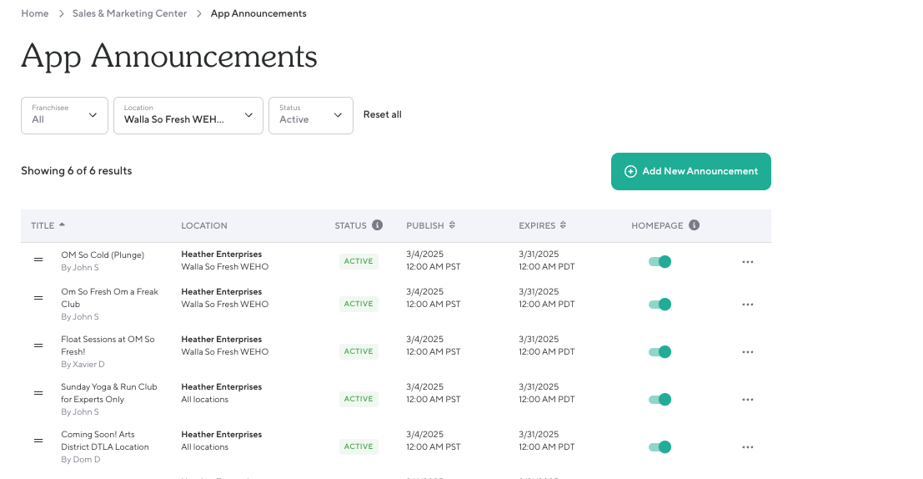The image size is (923, 479).
Task: Open three-dot menu for Float Sessions row
Action: (747, 352)
